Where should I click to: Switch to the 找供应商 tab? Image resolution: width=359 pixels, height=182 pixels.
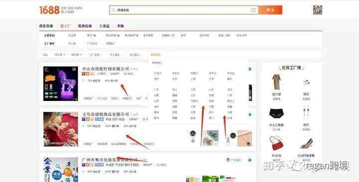pos(85,26)
